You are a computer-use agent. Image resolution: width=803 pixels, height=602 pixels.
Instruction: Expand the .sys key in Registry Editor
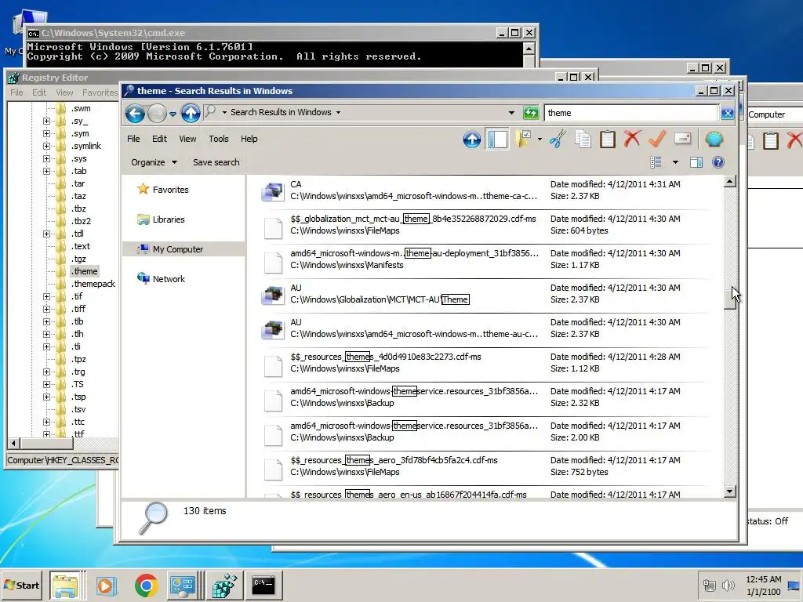coord(46,158)
